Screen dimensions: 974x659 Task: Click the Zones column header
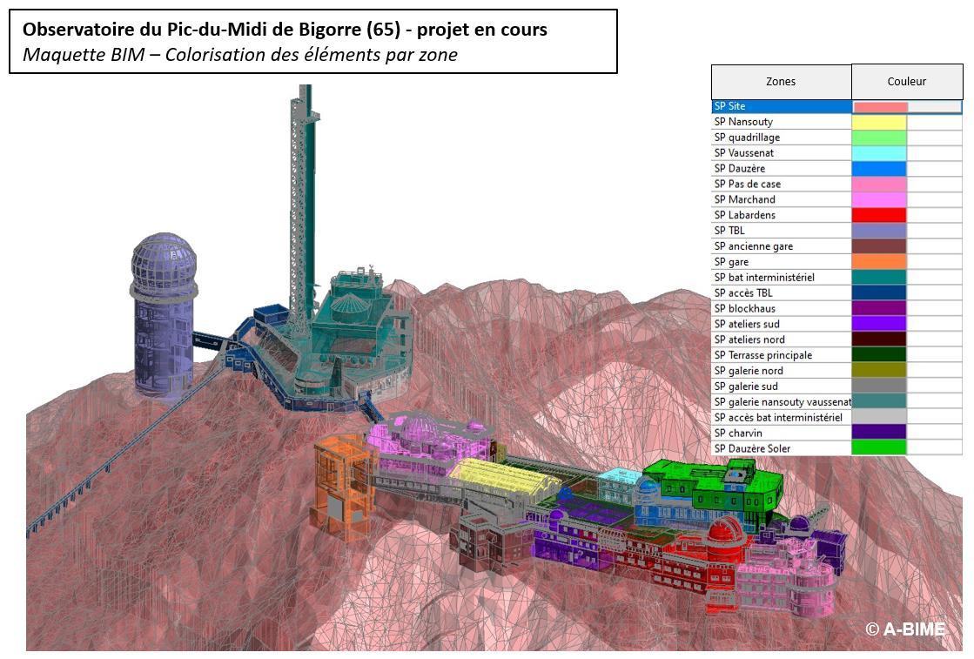point(781,82)
